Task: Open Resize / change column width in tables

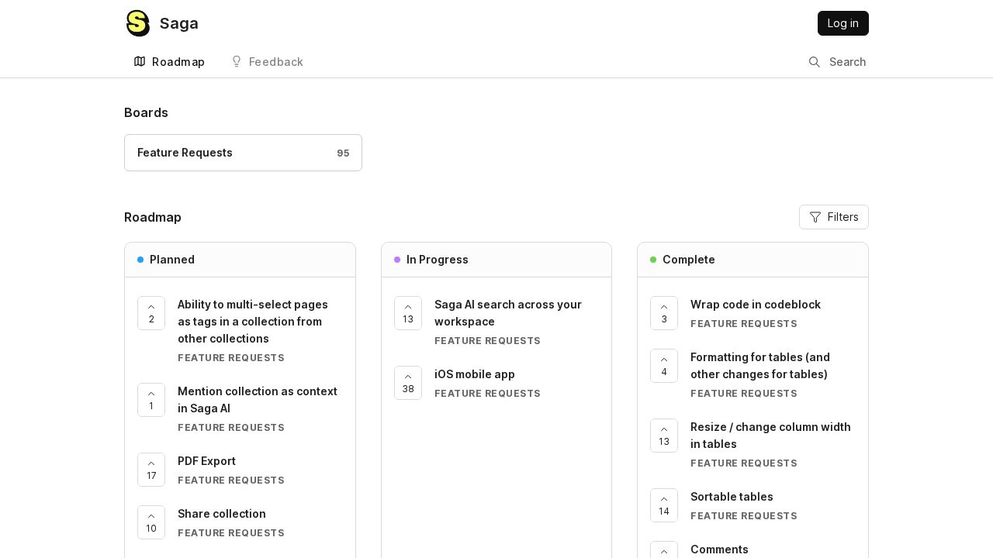Action: click(x=771, y=436)
